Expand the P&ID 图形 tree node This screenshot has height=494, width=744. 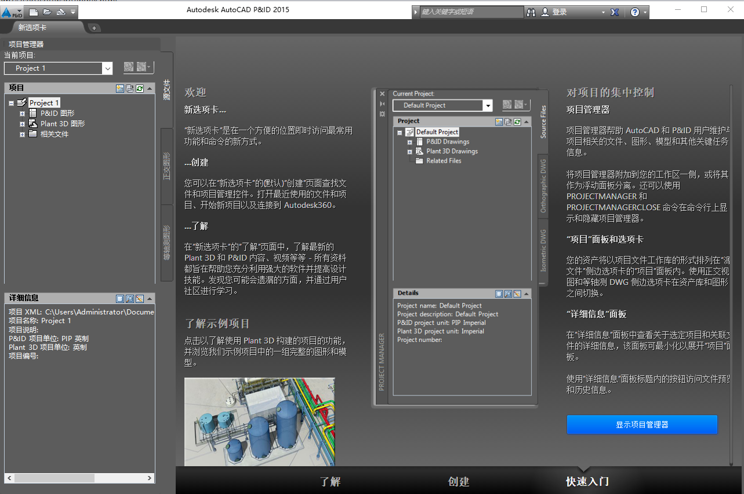[x=21, y=112]
